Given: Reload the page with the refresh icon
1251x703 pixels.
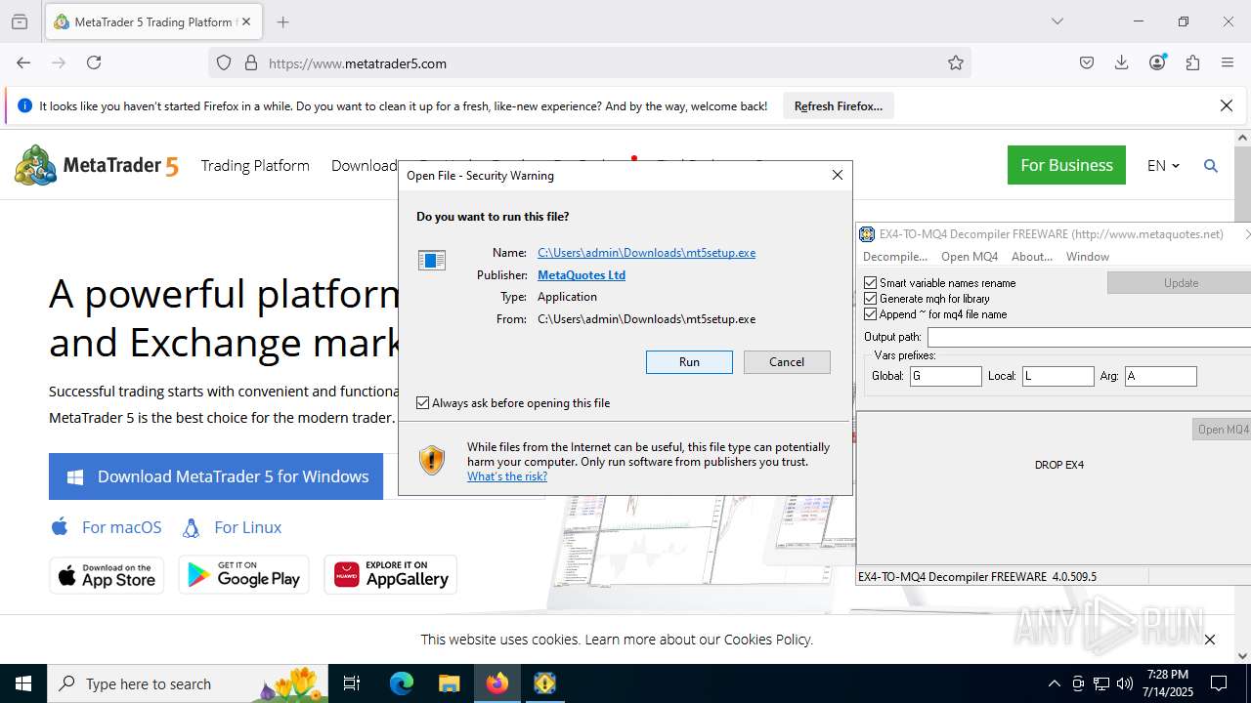Looking at the screenshot, I should coord(94,62).
